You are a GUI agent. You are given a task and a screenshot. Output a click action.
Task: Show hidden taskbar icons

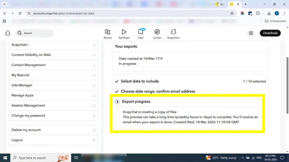242,158
